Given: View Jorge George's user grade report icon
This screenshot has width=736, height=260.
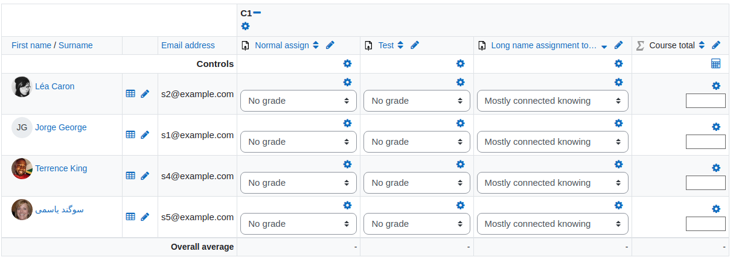Looking at the screenshot, I should point(130,135).
